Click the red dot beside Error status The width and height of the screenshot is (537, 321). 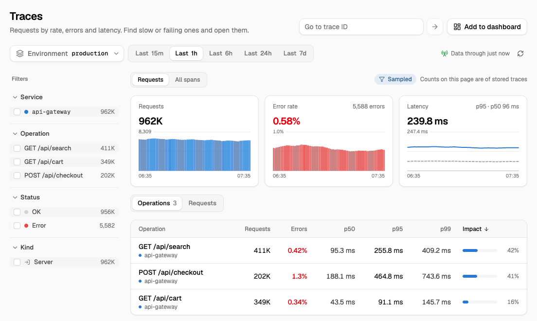click(x=26, y=225)
